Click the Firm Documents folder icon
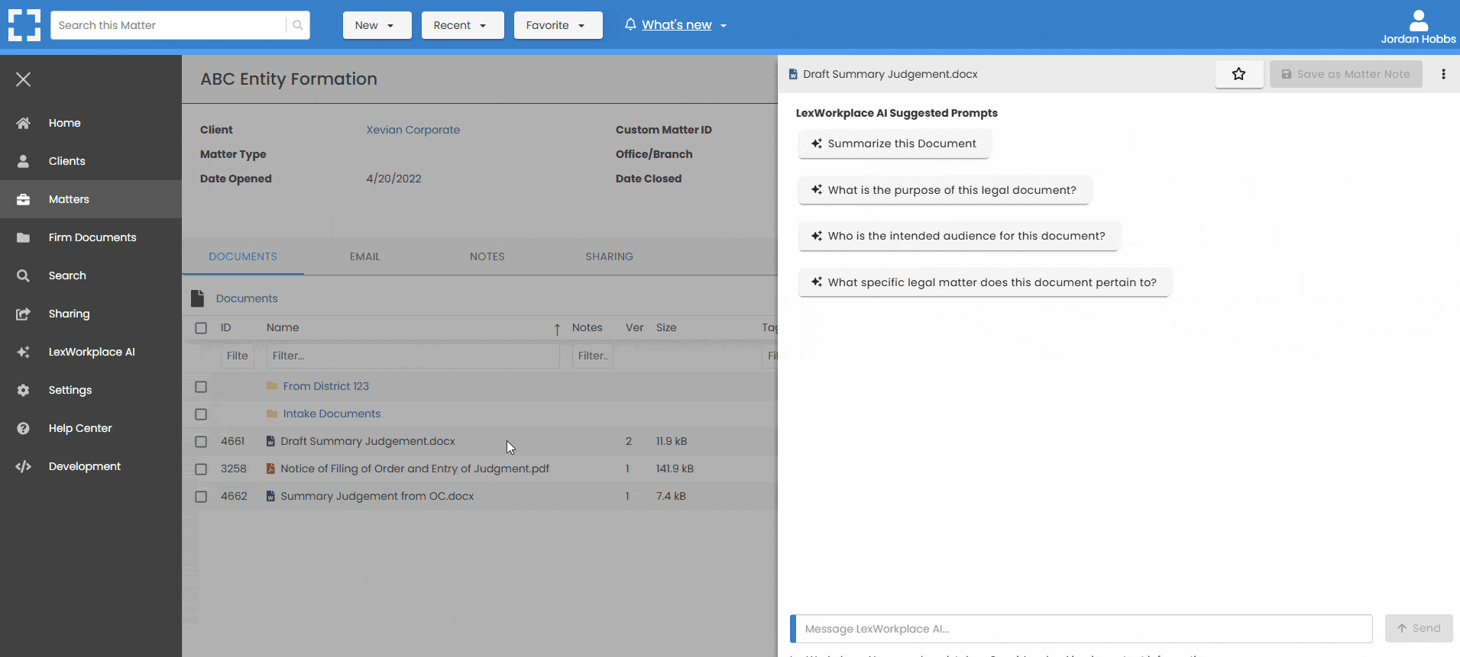Image resolution: width=1460 pixels, height=657 pixels. click(x=24, y=237)
